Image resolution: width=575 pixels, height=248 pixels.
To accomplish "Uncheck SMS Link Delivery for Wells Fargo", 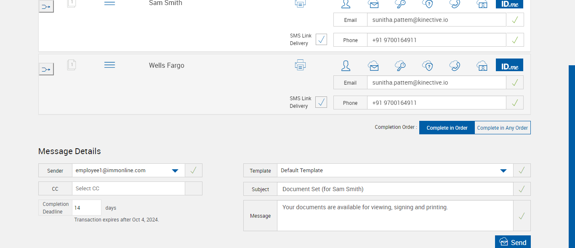I will tap(321, 102).
